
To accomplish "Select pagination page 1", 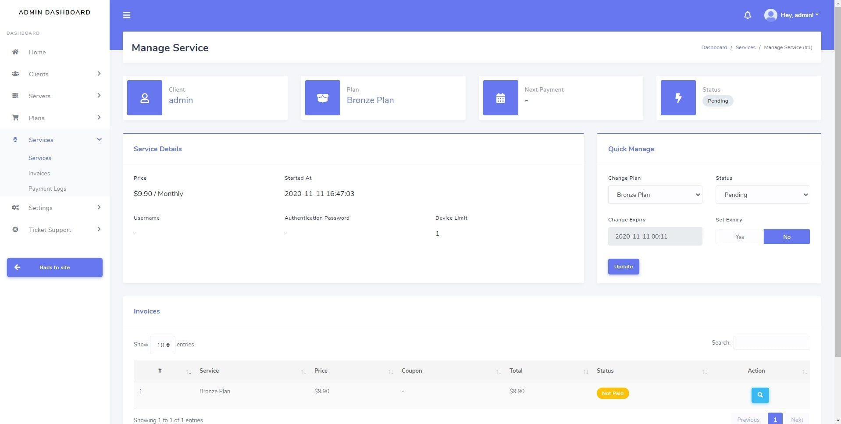I will (x=775, y=420).
